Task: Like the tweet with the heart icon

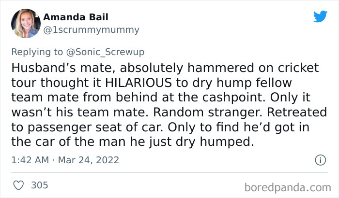Action: pyautogui.click(x=19, y=185)
